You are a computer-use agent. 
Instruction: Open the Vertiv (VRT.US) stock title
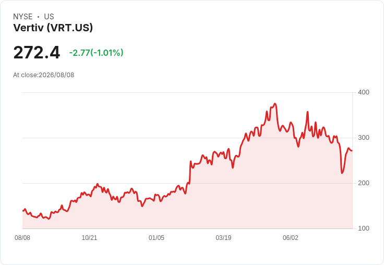[x=53, y=28]
